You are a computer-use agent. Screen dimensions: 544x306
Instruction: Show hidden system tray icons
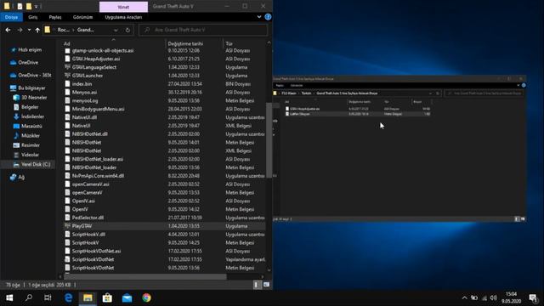[x=465, y=298]
